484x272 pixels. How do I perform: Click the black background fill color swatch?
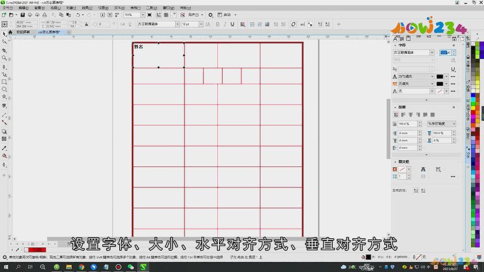coord(440,84)
